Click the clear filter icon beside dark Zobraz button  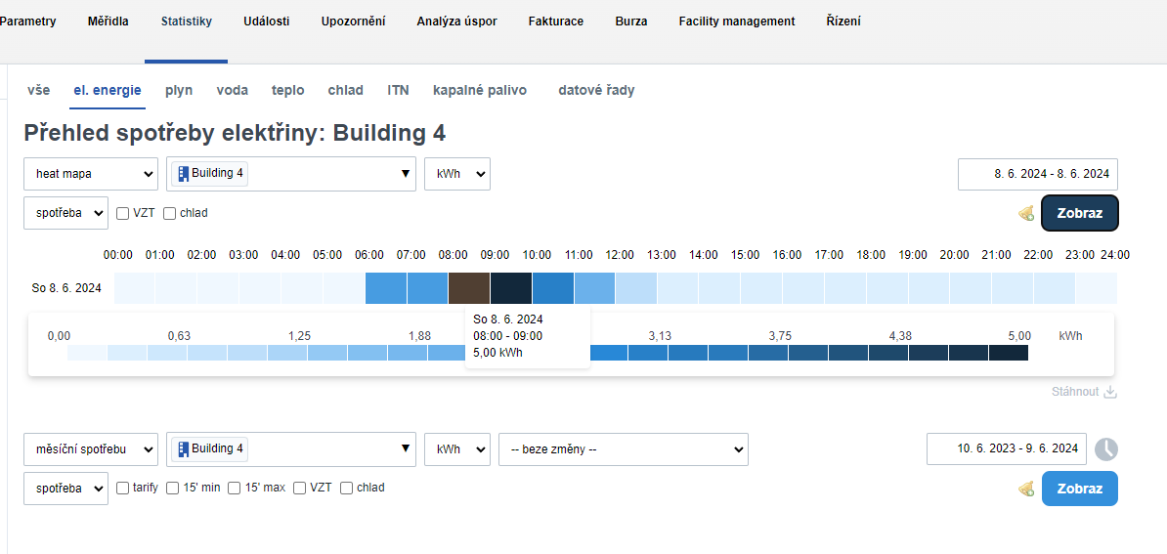1026,213
